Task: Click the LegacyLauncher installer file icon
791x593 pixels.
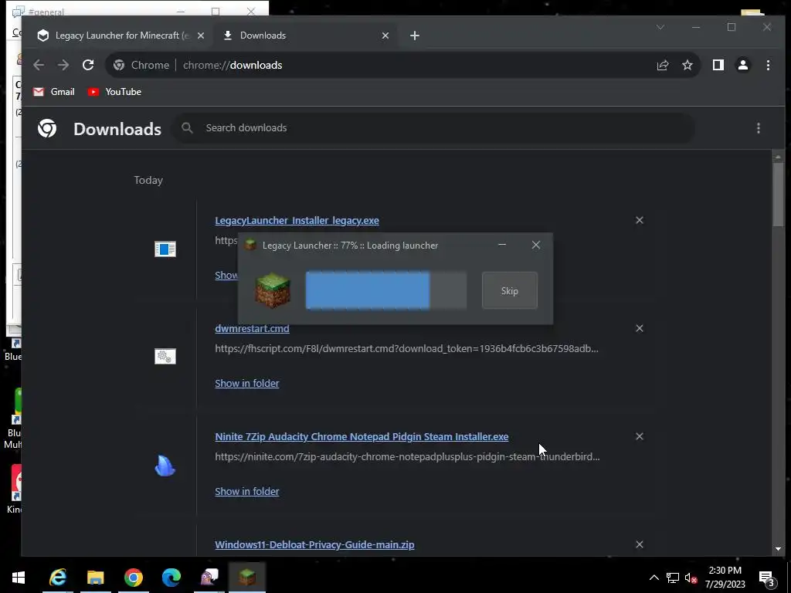Action: pyautogui.click(x=165, y=249)
